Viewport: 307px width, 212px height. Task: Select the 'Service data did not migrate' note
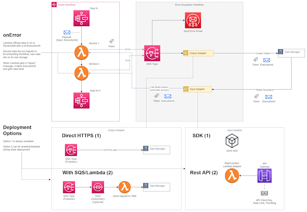coord(22,54)
